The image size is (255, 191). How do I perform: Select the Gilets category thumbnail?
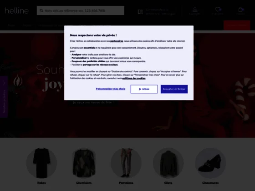pyautogui.click(x=168, y=163)
